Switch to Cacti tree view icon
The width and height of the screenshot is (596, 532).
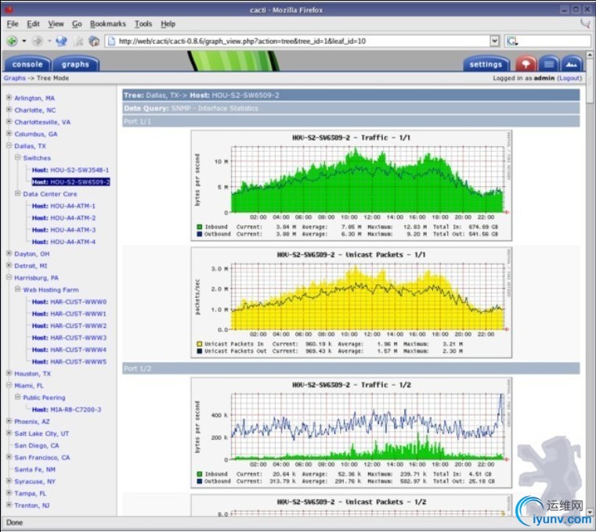tap(527, 64)
